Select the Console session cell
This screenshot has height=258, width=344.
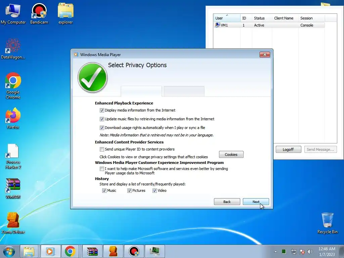point(307,25)
